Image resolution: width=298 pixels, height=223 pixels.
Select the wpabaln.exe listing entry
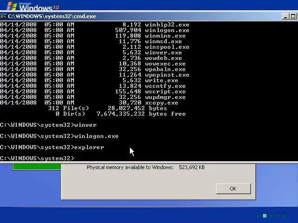pyautogui.click(x=93, y=69)
